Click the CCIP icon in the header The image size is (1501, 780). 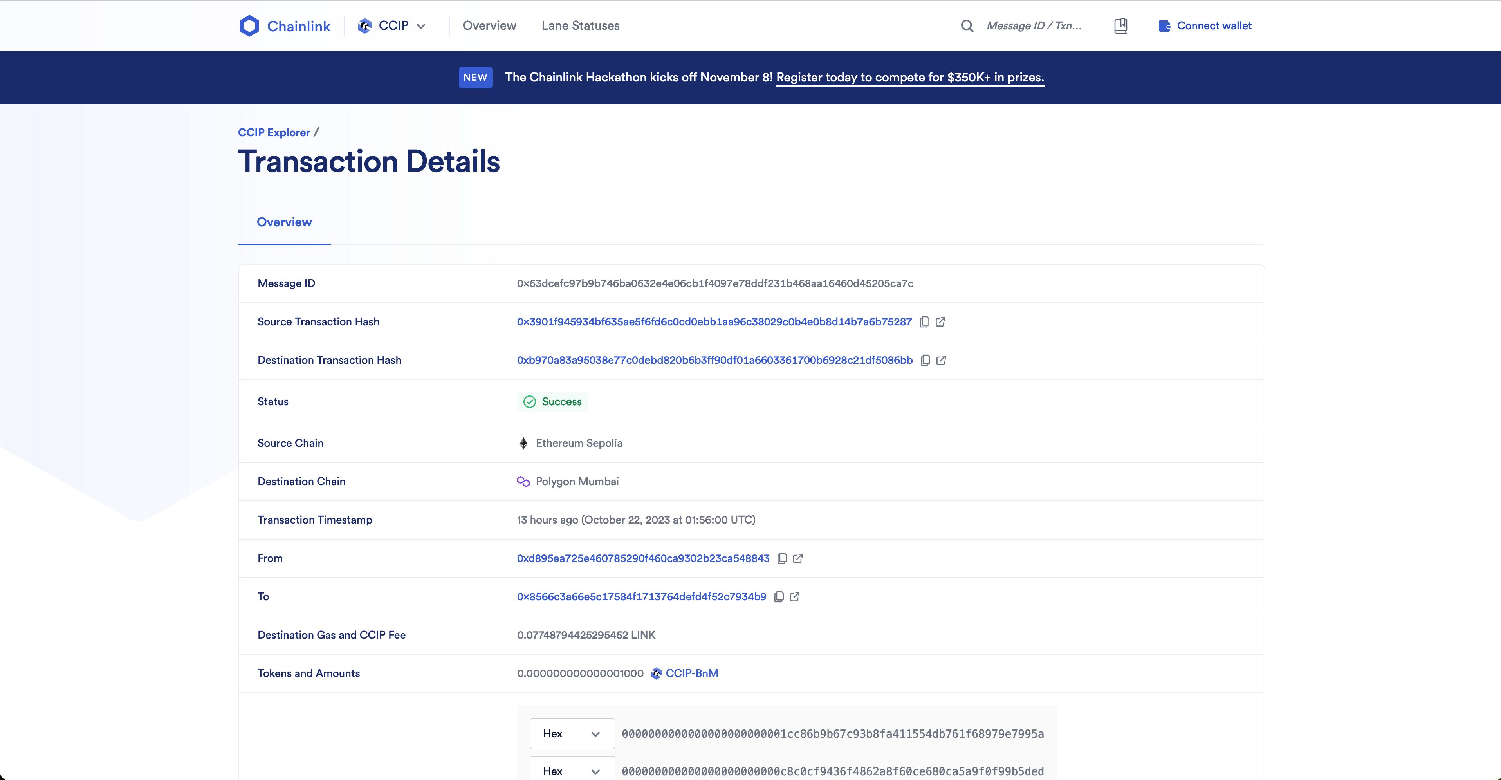point(365,26)
